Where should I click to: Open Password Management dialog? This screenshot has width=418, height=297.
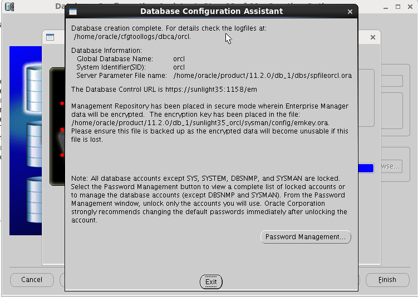[306, 237]
